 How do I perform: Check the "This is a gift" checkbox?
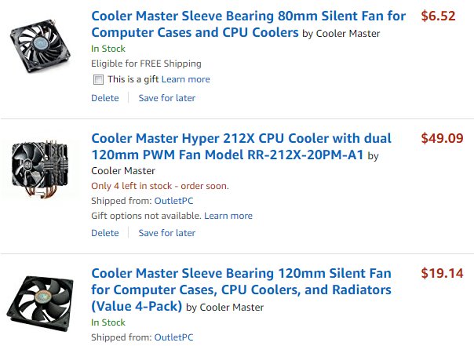coord(98,79)
